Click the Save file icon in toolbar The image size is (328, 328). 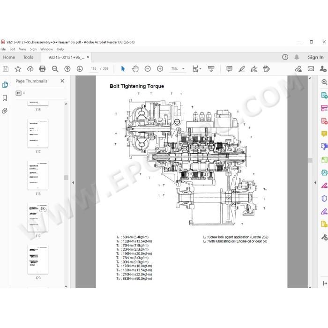point(6,69)
